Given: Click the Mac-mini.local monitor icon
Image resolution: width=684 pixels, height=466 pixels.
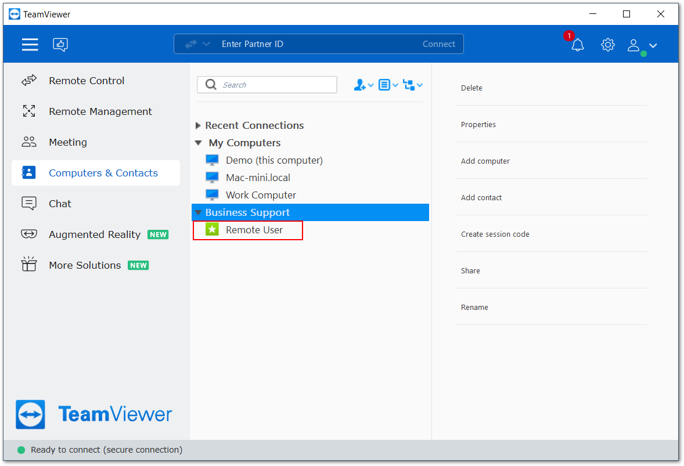Looking at the screenshot, I should (x=212, y=178).
